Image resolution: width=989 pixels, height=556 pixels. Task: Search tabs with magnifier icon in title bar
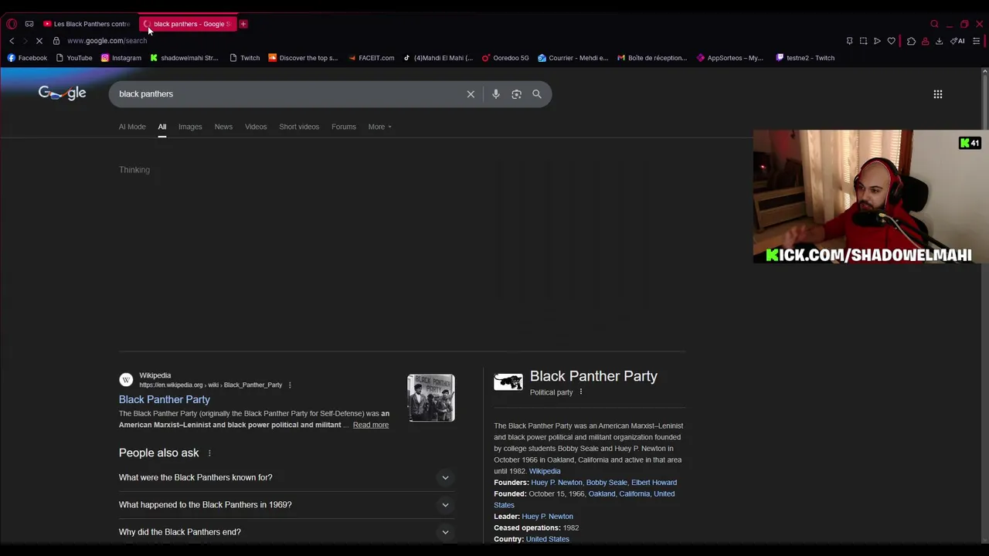tap(934, 24)
